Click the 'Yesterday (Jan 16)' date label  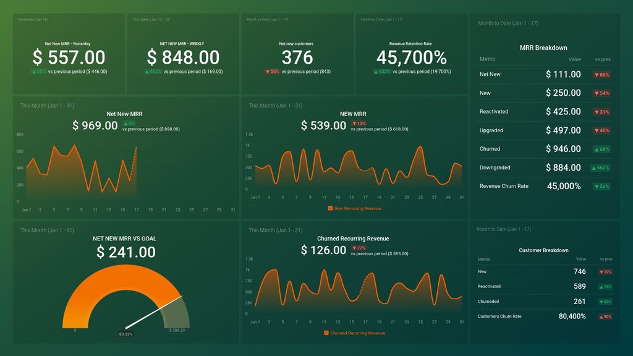(x=33, y=19)
